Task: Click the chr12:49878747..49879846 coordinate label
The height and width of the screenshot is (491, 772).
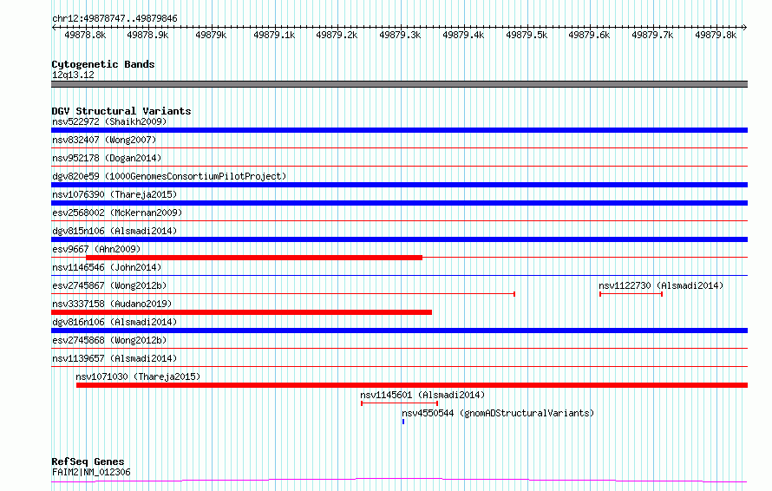Action: 114,18
